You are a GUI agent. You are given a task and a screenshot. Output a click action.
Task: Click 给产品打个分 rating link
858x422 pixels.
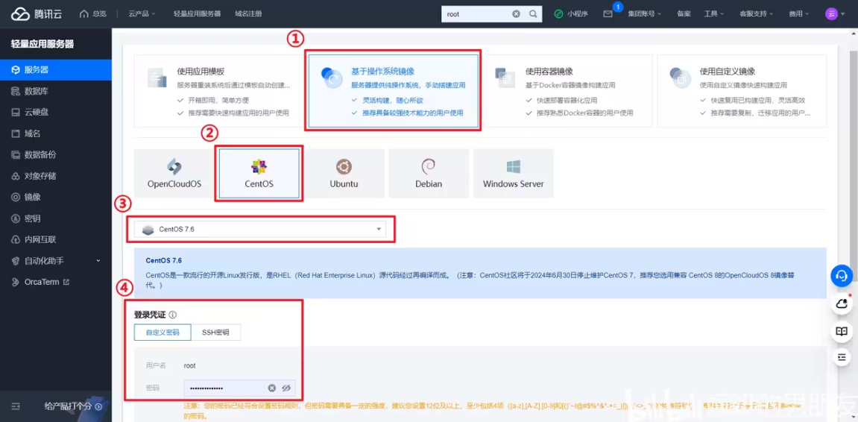click(x=73, y=406)
